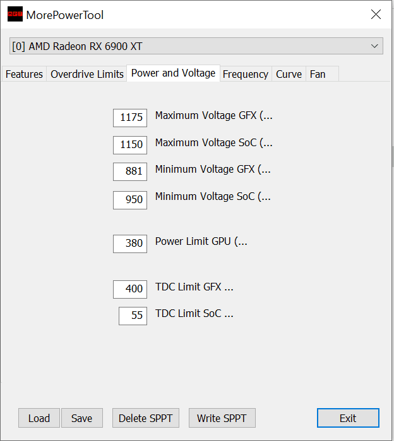
Task: Open the GPU selection dropdown
Action: pos(196,46)
